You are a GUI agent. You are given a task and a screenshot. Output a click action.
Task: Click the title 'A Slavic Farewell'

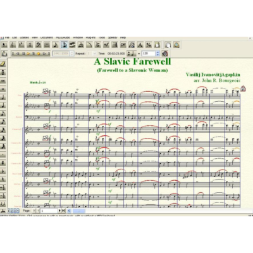[132, 61]
